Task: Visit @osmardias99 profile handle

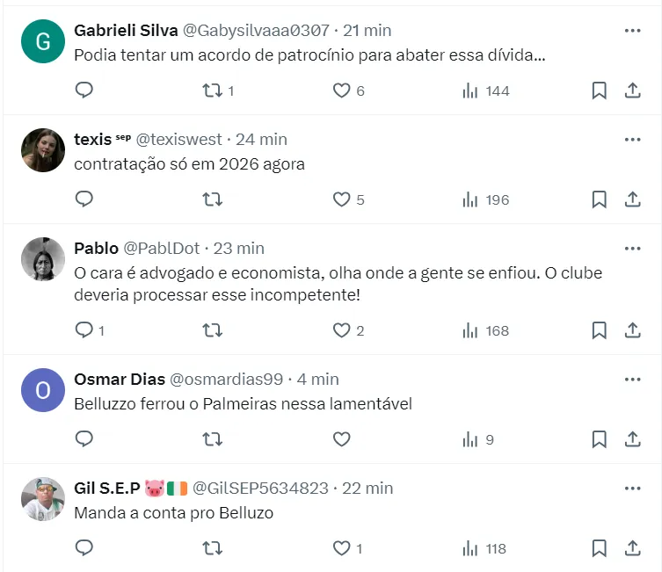Action: coord(226,380)
